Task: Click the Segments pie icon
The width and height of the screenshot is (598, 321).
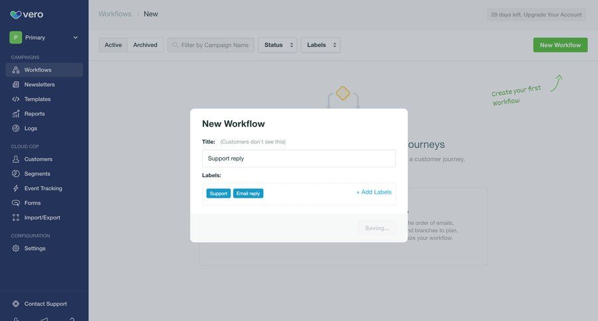Action: (x=16, y=174)
